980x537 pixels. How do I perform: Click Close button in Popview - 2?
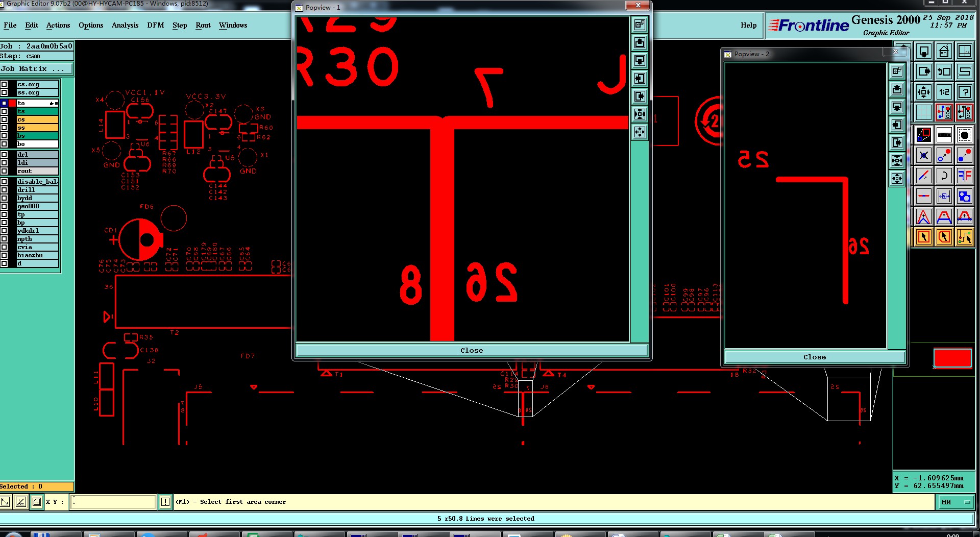point(815,357)
